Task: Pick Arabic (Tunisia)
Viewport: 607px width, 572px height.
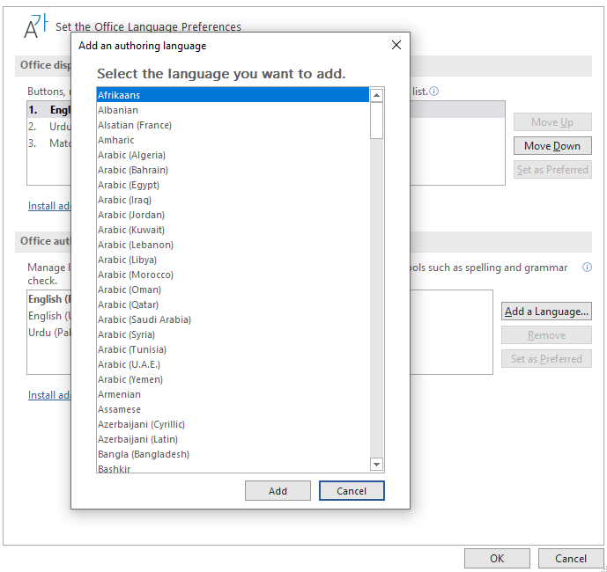Action: coord(233,349)
